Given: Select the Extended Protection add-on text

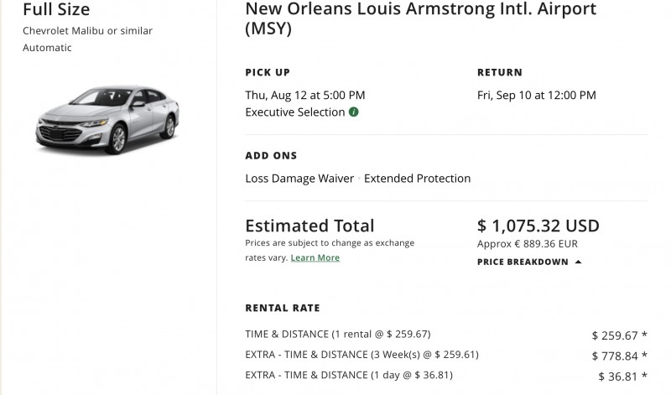Looking at the screenshot, I should (x=417, y=178).
